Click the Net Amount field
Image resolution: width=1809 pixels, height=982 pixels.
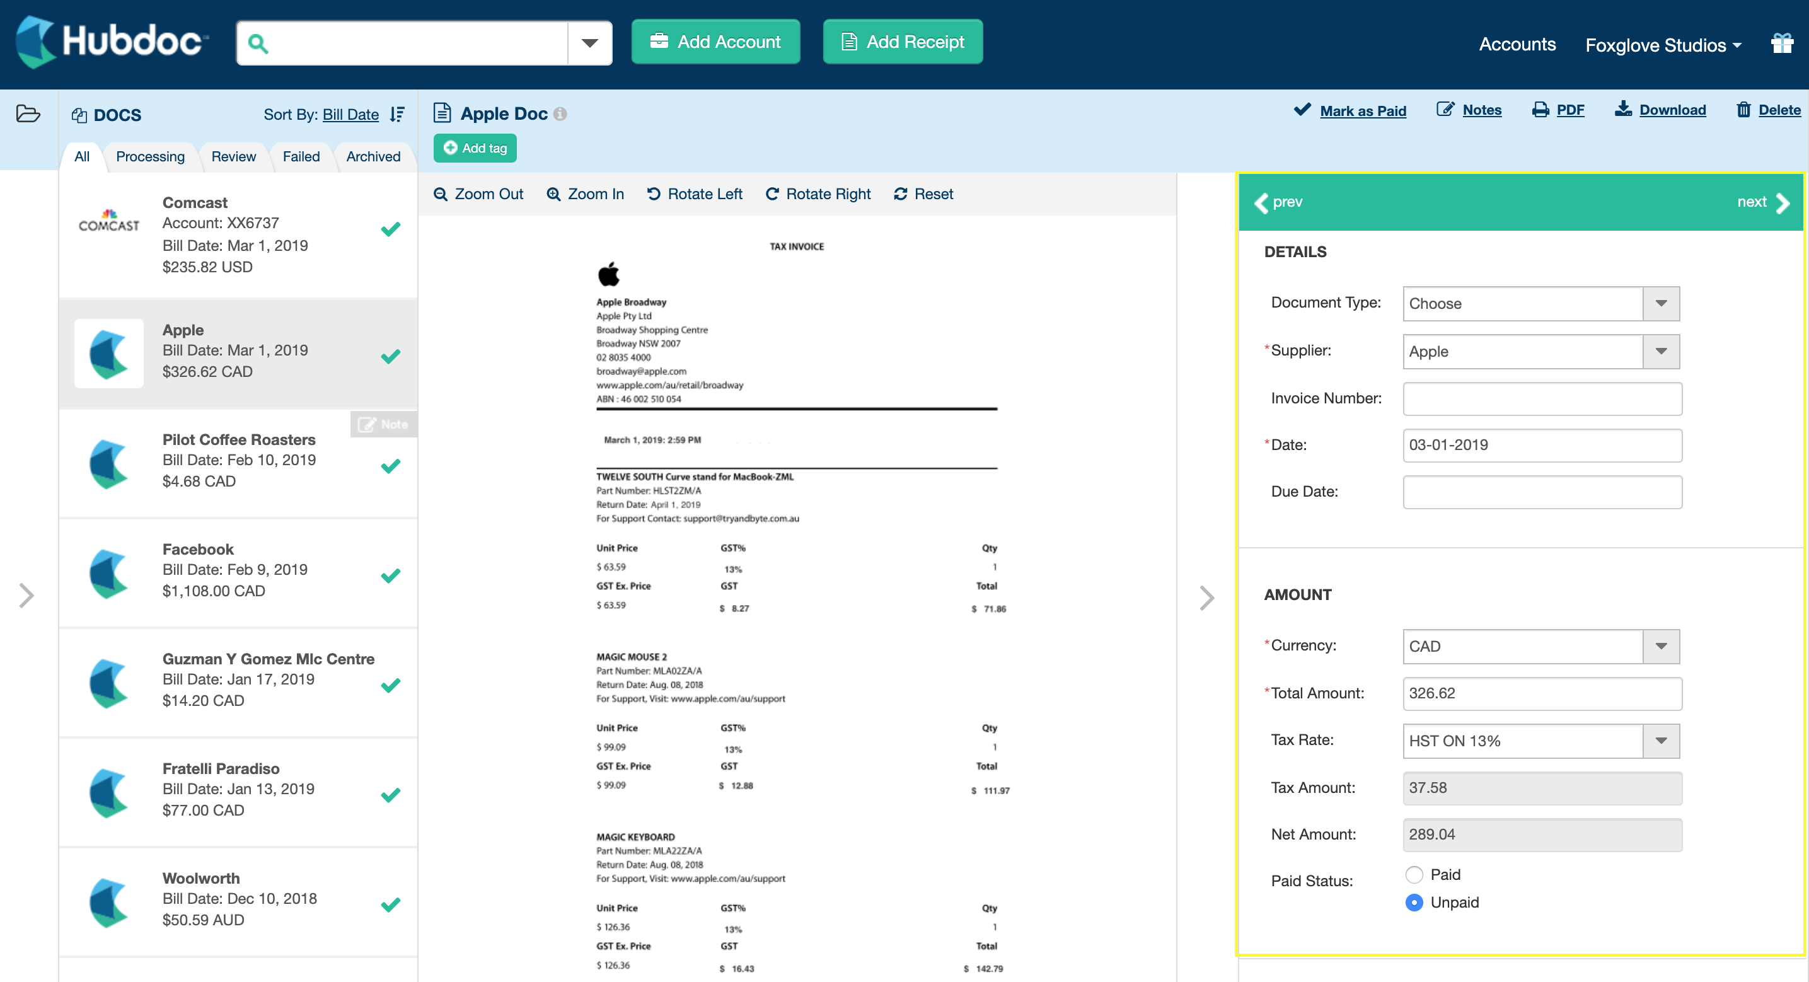[1542, 835]
